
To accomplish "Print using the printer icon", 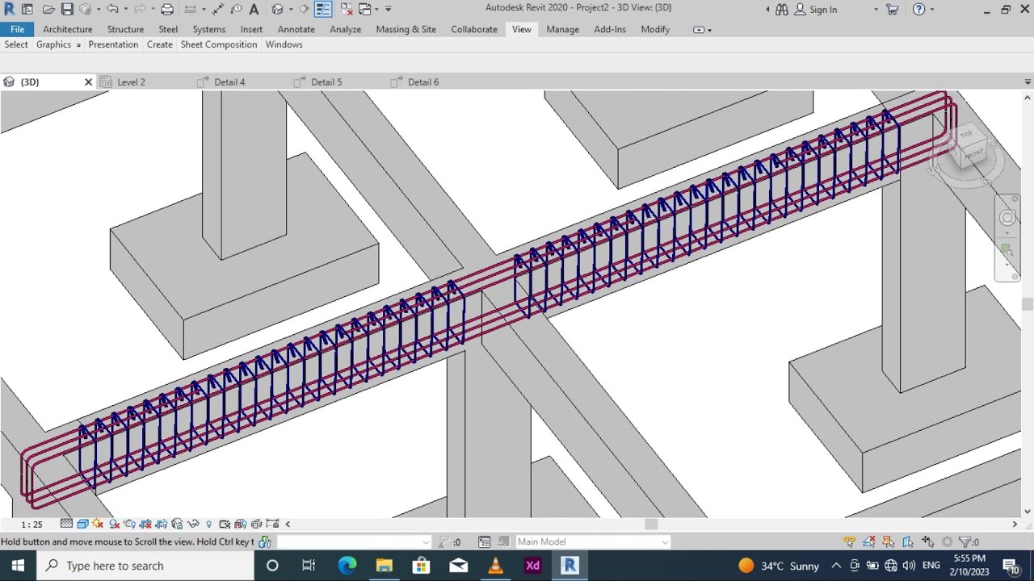I will tap(167, 9).
